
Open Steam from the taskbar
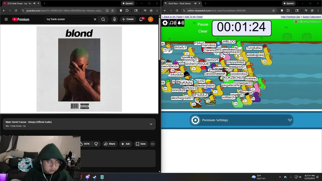95,177
